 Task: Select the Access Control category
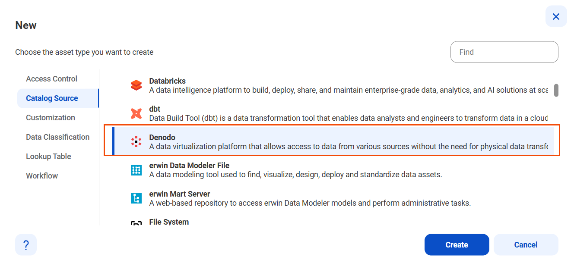coord(52,79)
